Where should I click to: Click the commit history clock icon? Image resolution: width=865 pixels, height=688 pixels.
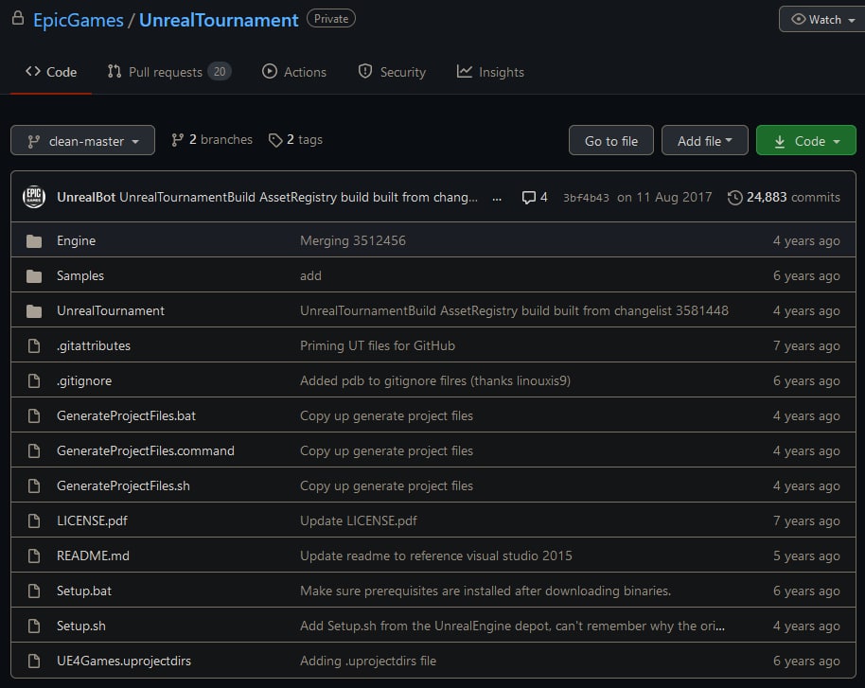[734, 198]
